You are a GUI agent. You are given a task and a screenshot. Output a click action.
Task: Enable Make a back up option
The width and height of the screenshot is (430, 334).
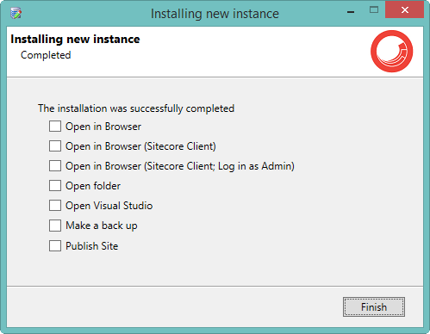click(55, 226)
